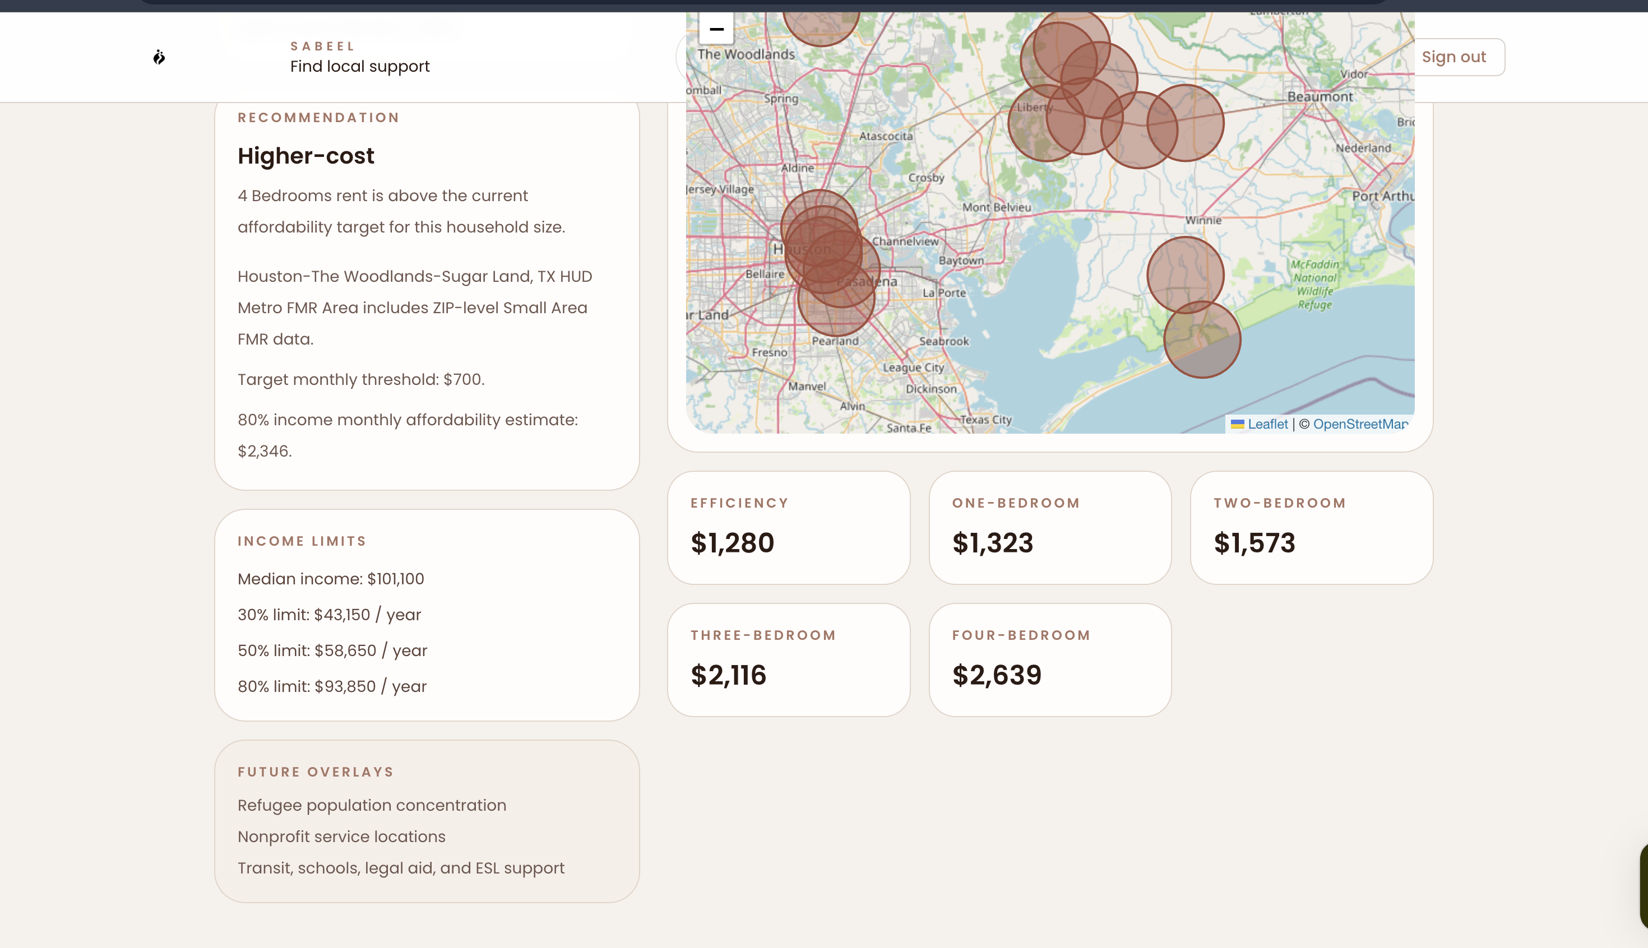The width and height of the screenshot is (1648, 948).
Task: Click the Sign out button
Action: point(1453,57)
